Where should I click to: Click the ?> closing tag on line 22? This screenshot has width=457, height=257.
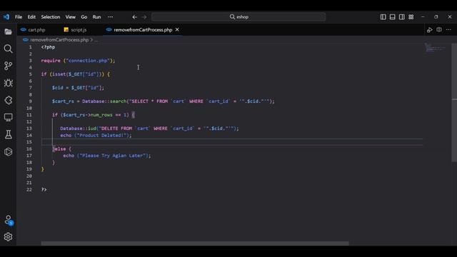click(44, 190)
